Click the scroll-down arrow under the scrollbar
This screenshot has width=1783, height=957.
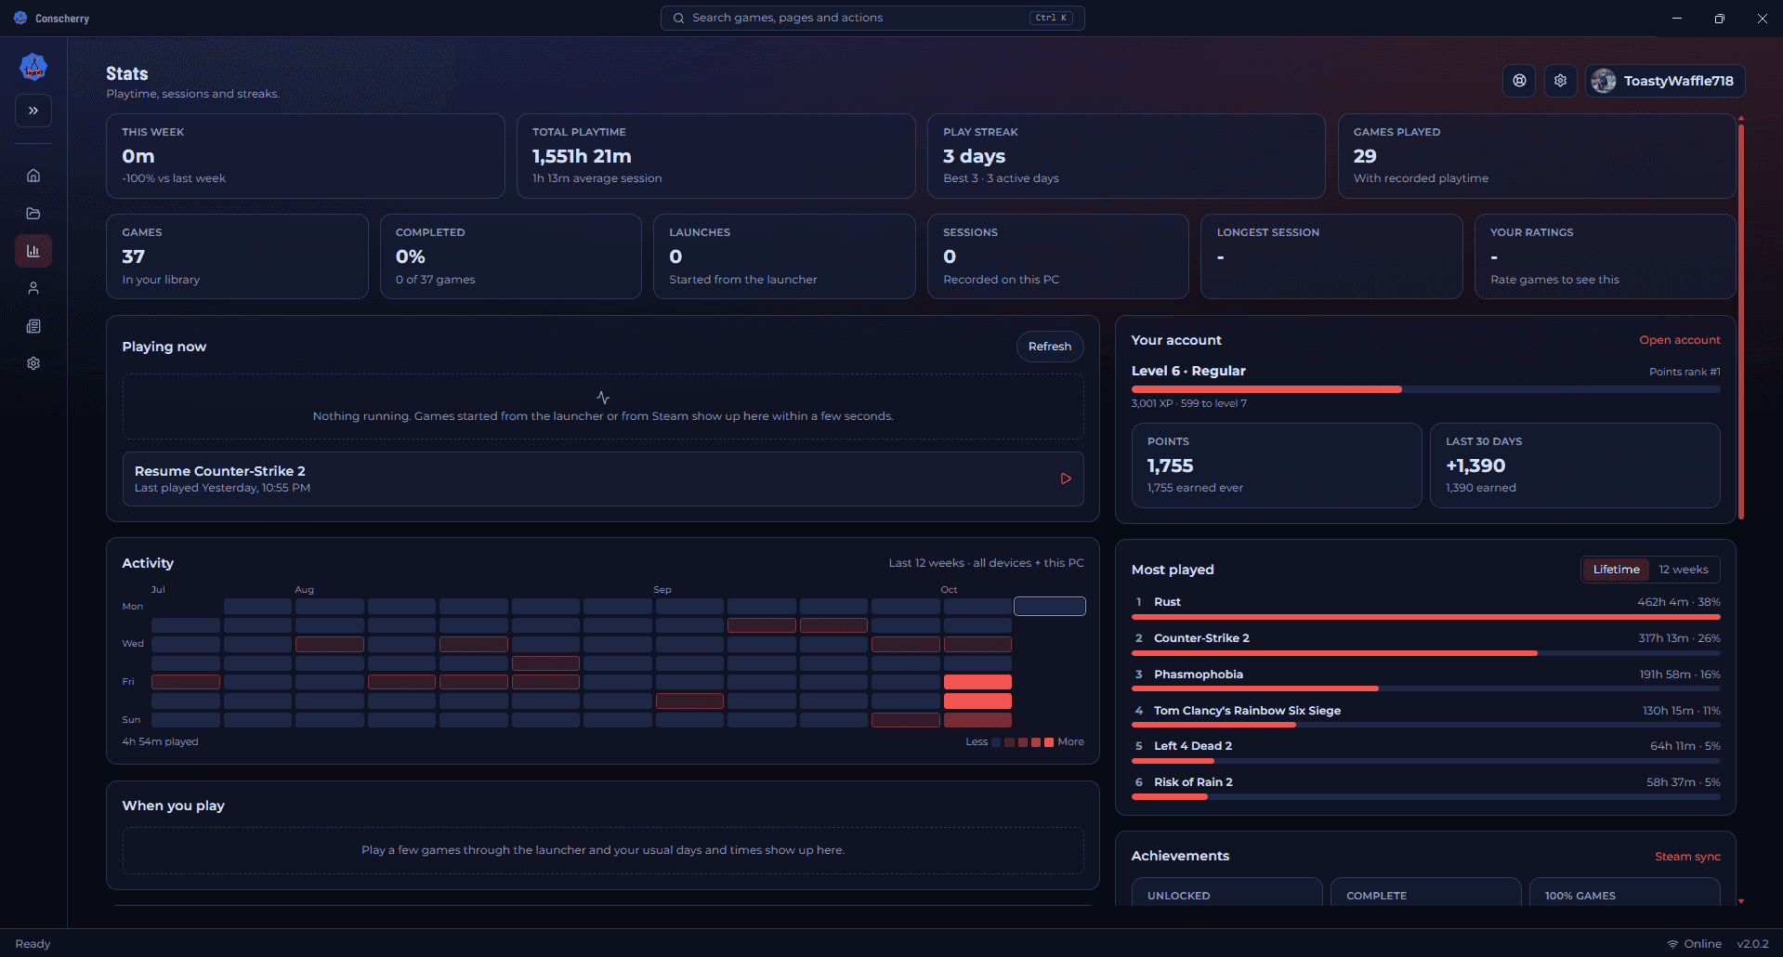click(1740, 901)
